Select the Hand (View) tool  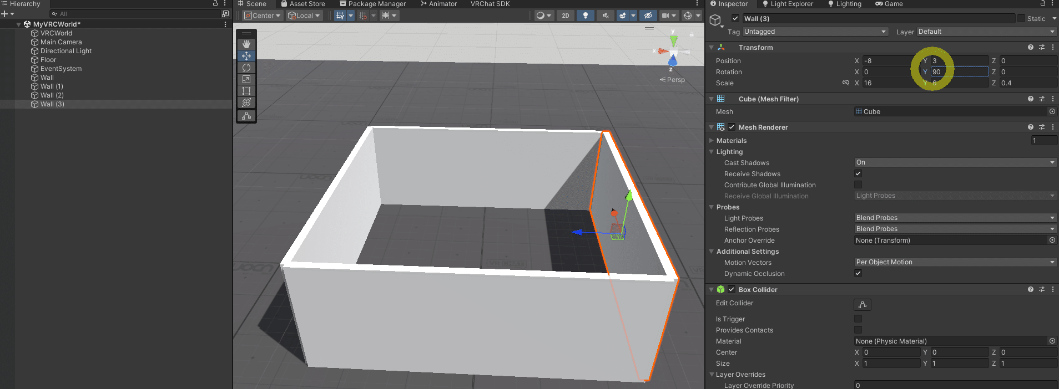click(x=246, y=44)
